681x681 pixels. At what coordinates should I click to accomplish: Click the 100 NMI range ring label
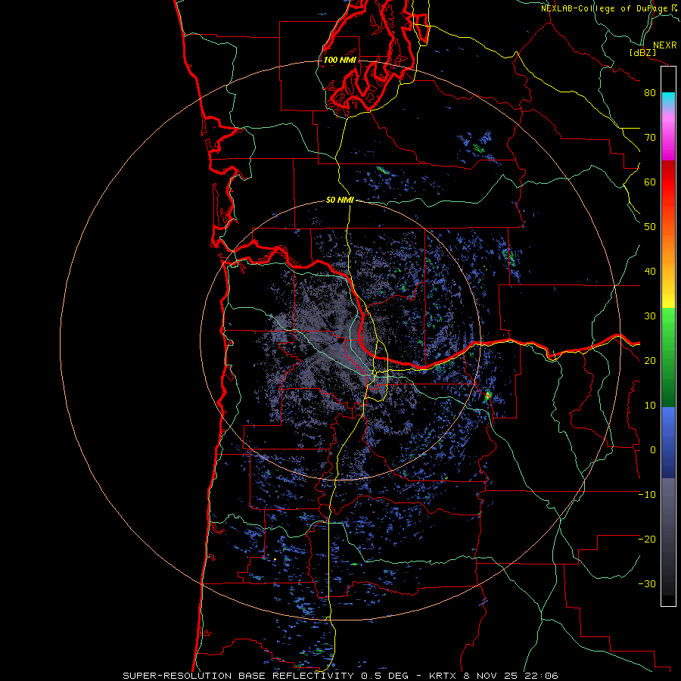340,60
